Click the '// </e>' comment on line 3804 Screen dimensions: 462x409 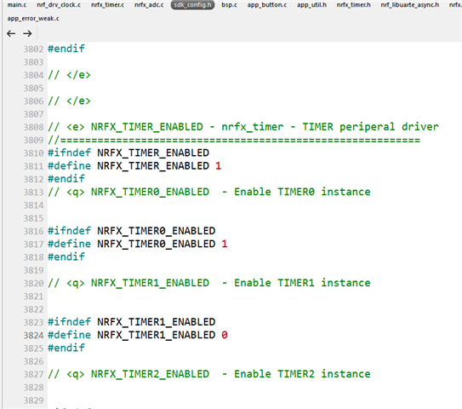[x=69, y=75]
